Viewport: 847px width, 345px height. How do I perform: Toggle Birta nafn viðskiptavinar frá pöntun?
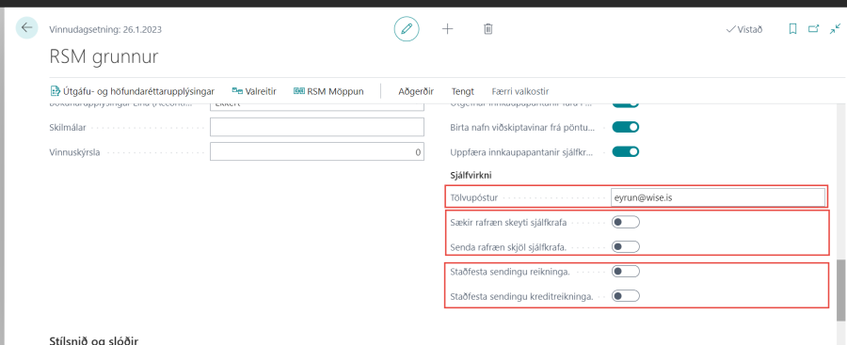(x=626, y=128)
